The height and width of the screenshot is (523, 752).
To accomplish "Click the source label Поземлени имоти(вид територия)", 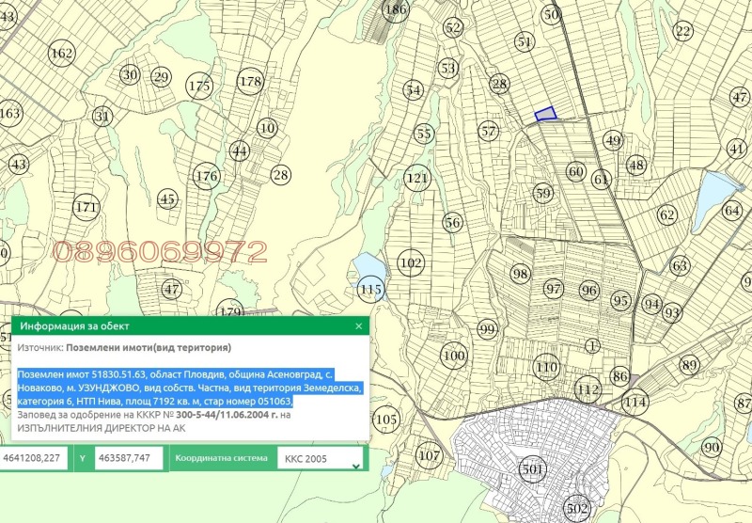I will [149, 347].
